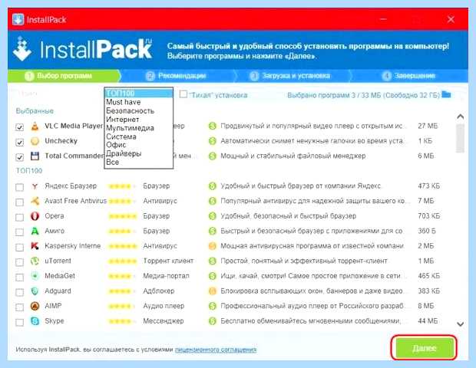Check the Yandex Browser checkbox
This screenshot has height=368, width=476.
[19, 187]
